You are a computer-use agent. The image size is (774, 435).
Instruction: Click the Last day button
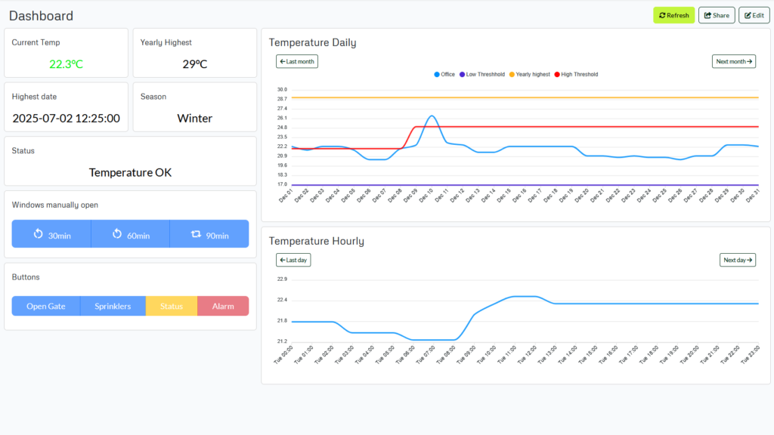point(293,259)
